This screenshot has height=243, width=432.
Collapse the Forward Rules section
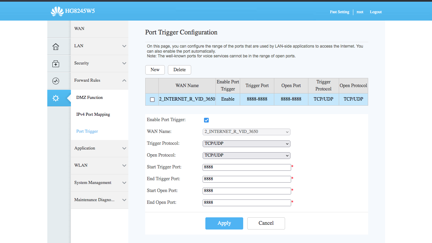[99, 80]
